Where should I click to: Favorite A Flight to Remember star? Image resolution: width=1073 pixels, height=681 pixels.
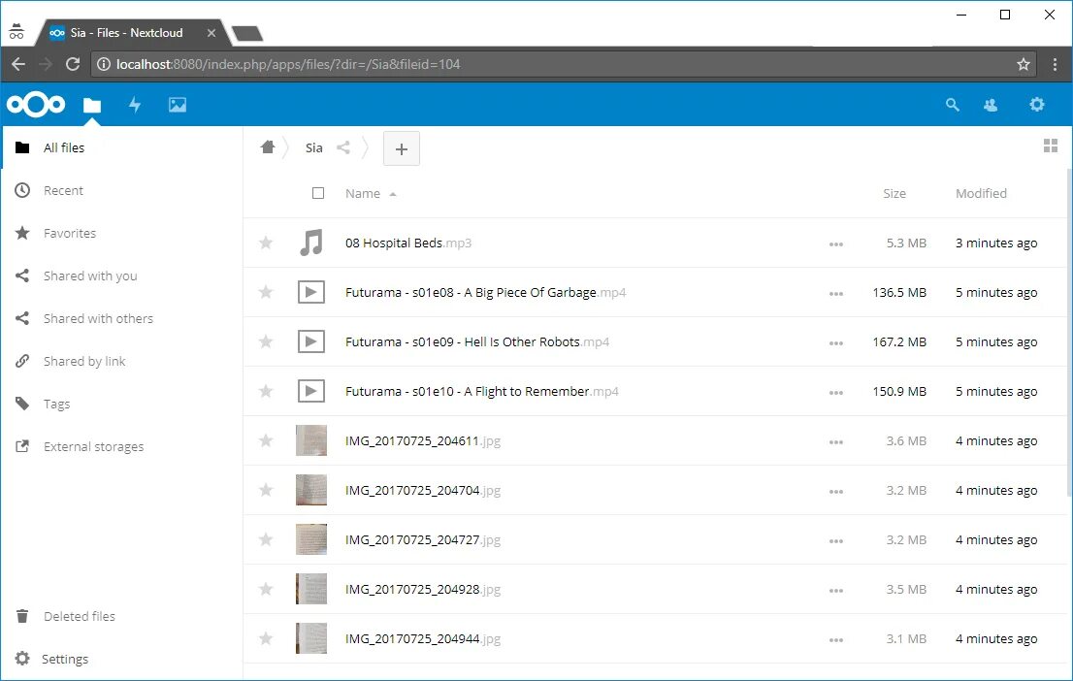click(266, 391)
